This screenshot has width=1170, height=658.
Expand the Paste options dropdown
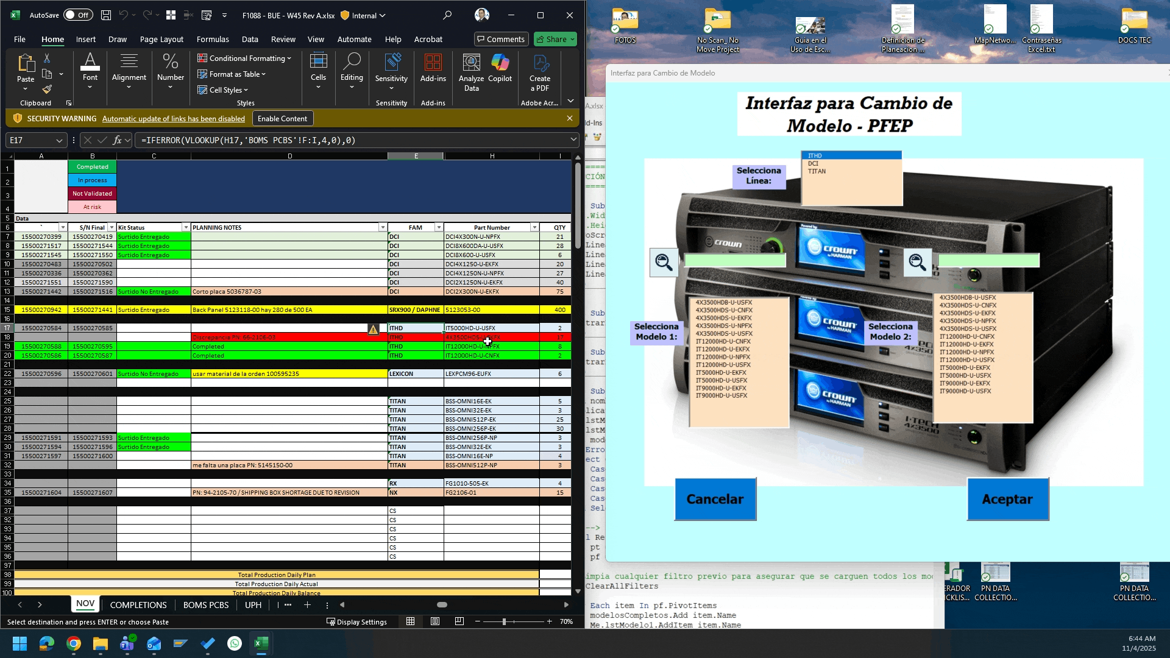coord(25,88)
